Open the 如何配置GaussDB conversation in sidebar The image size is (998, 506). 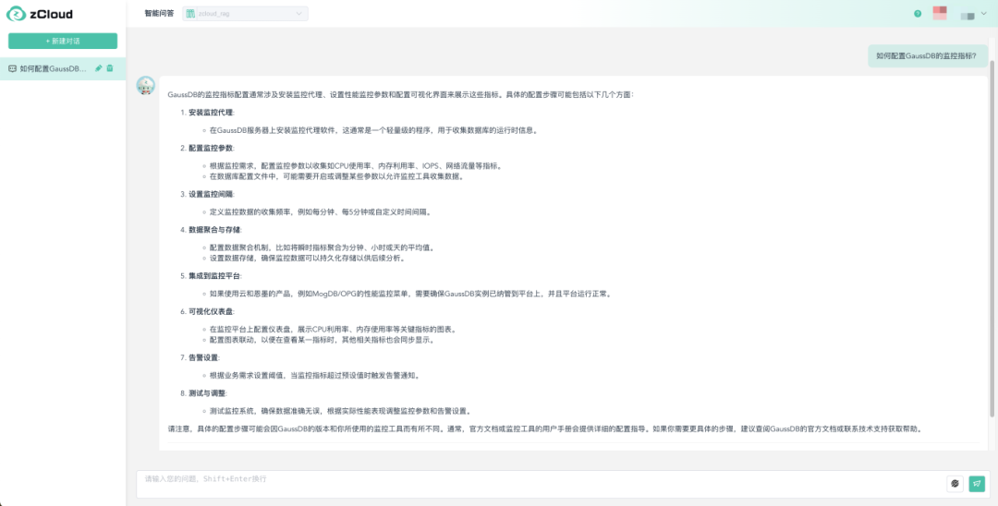pos(63,68)
